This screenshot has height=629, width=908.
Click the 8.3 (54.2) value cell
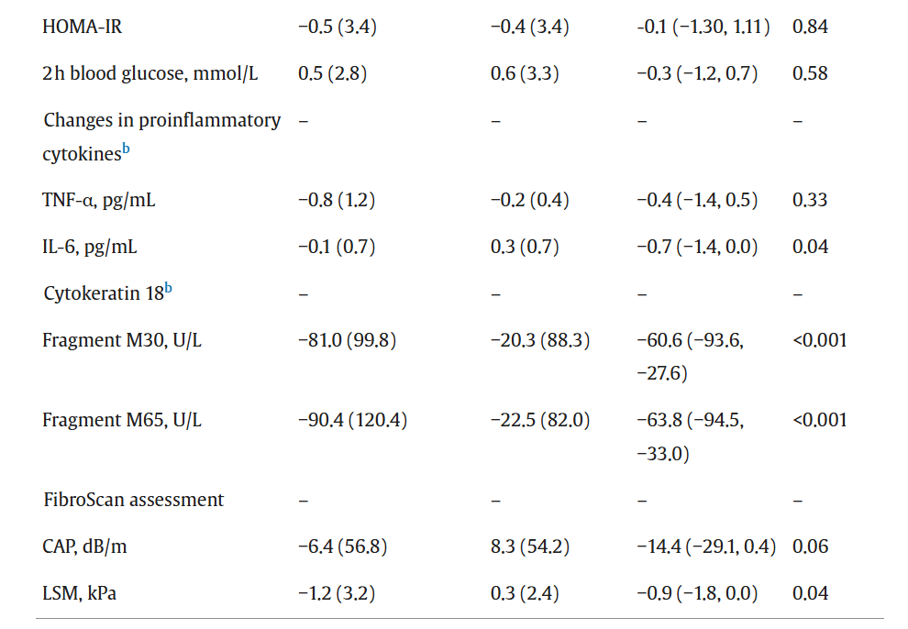[x=530, y=547]
